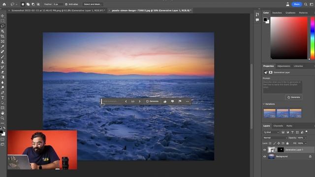The height and width of the screenshot is (177, 315).
Task: Select the Lasso tool in toolbar
Action: coord(2,26)
